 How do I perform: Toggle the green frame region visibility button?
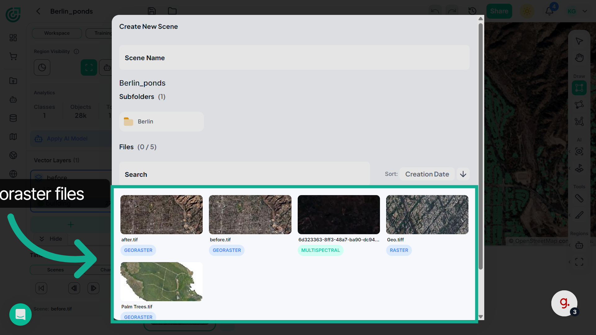(x=89, y=68)
